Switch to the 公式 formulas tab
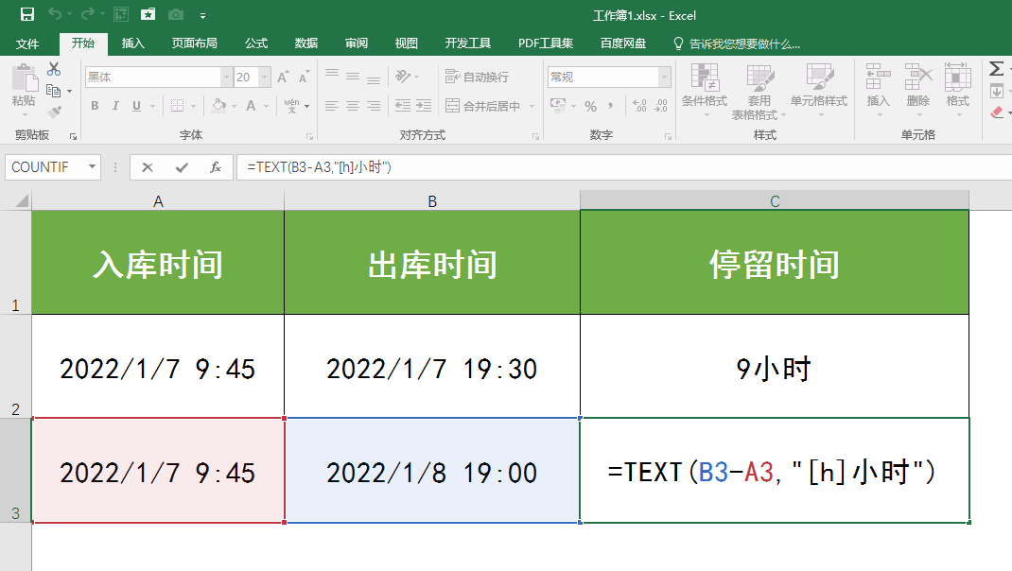 pyautogui.click(x=256, y=43)
